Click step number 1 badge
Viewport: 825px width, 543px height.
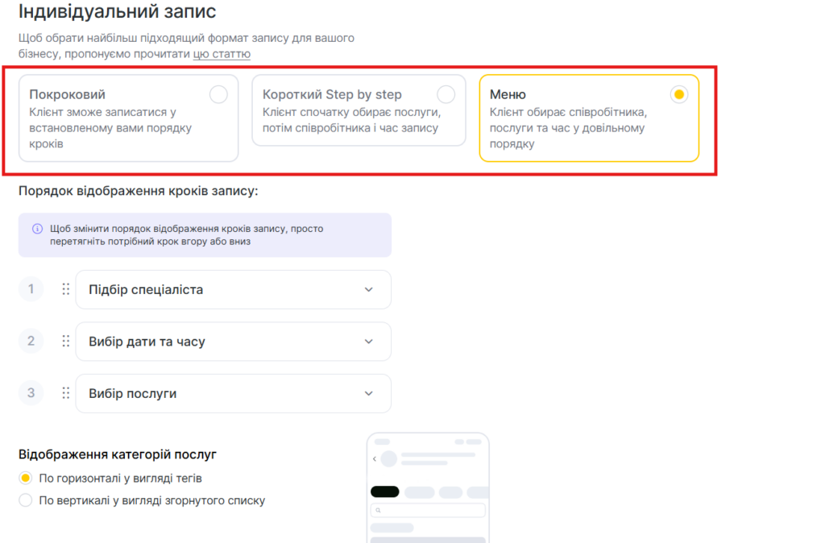pyautogui.click(x=31, y=289)
